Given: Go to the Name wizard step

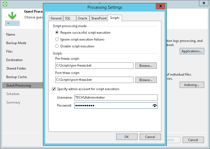Looking at the screenshot, I should pos(11,35).
